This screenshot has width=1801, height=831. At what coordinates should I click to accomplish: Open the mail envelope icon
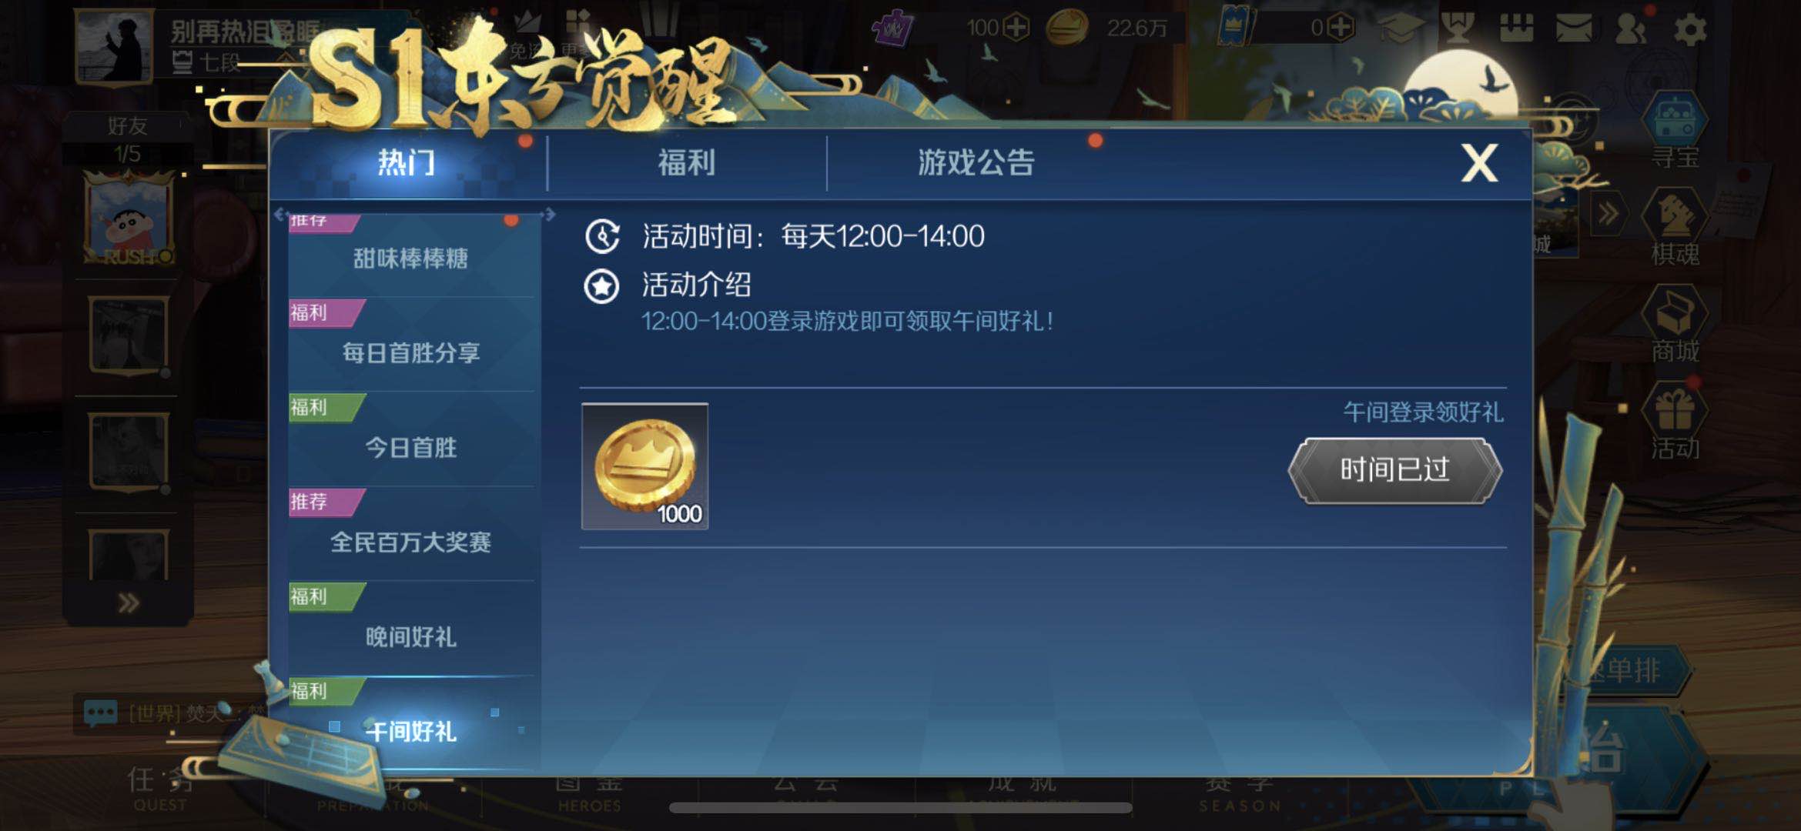[1574, 29]
